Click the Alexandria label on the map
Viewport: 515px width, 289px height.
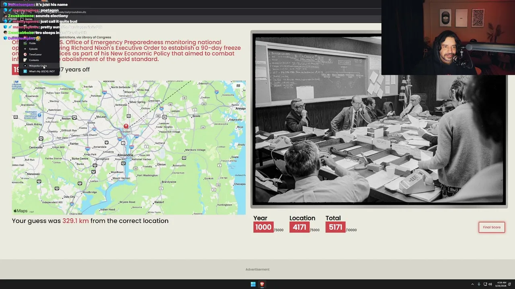click(x=125, y=155)
